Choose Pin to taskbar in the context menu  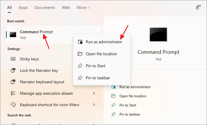click(98, 78)
